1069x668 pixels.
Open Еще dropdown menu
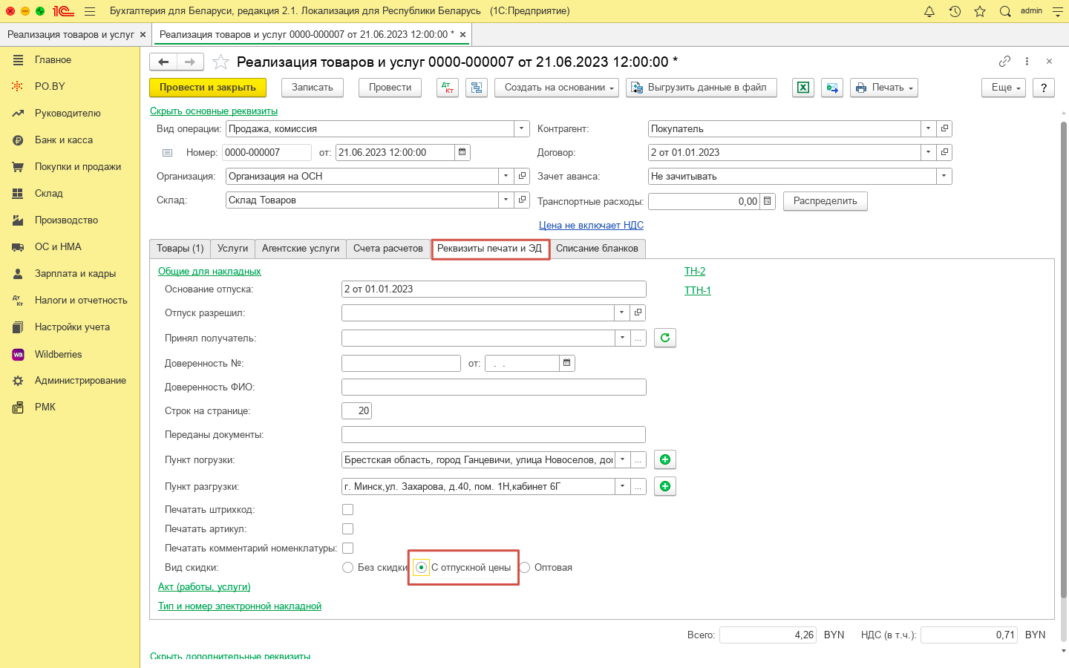pos(1004,88)
